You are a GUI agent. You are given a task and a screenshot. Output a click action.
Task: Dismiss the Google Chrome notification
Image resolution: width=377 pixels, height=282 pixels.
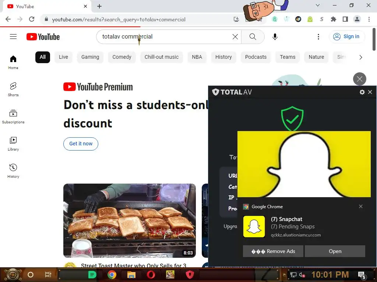(x=361, y=206)
